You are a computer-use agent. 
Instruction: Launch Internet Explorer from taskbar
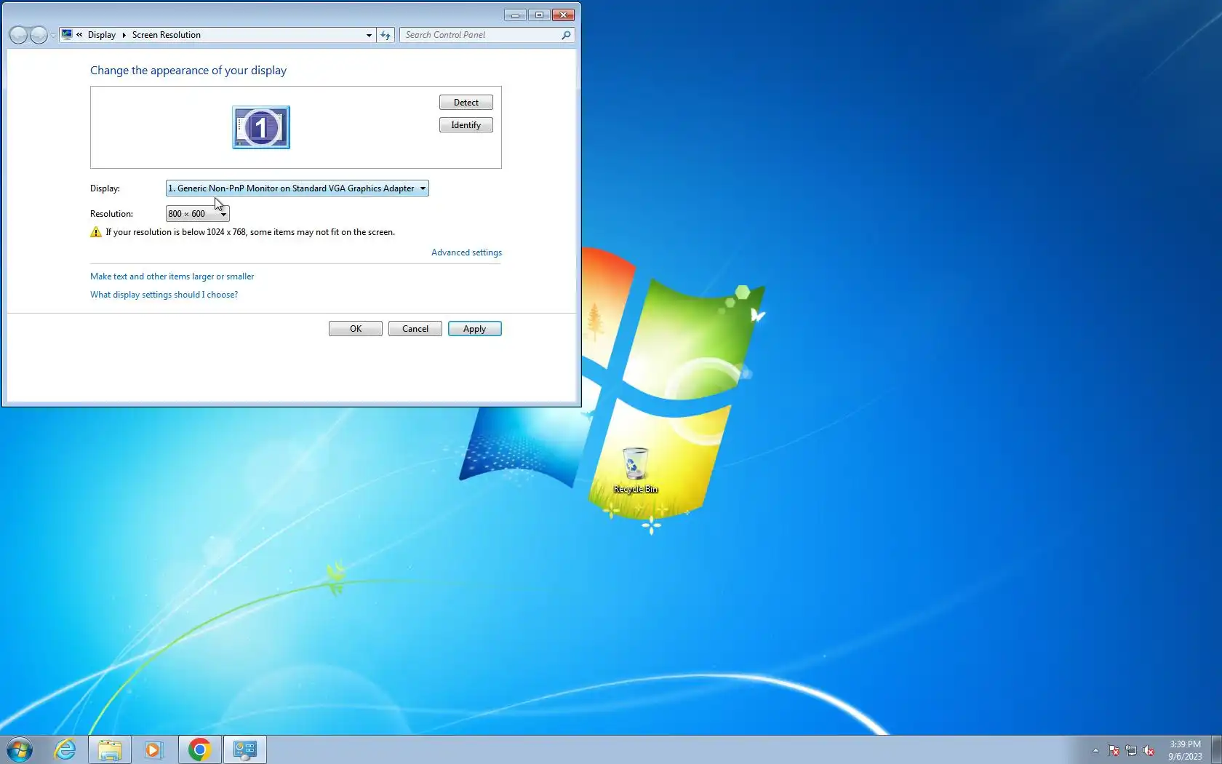click(65, 749)
